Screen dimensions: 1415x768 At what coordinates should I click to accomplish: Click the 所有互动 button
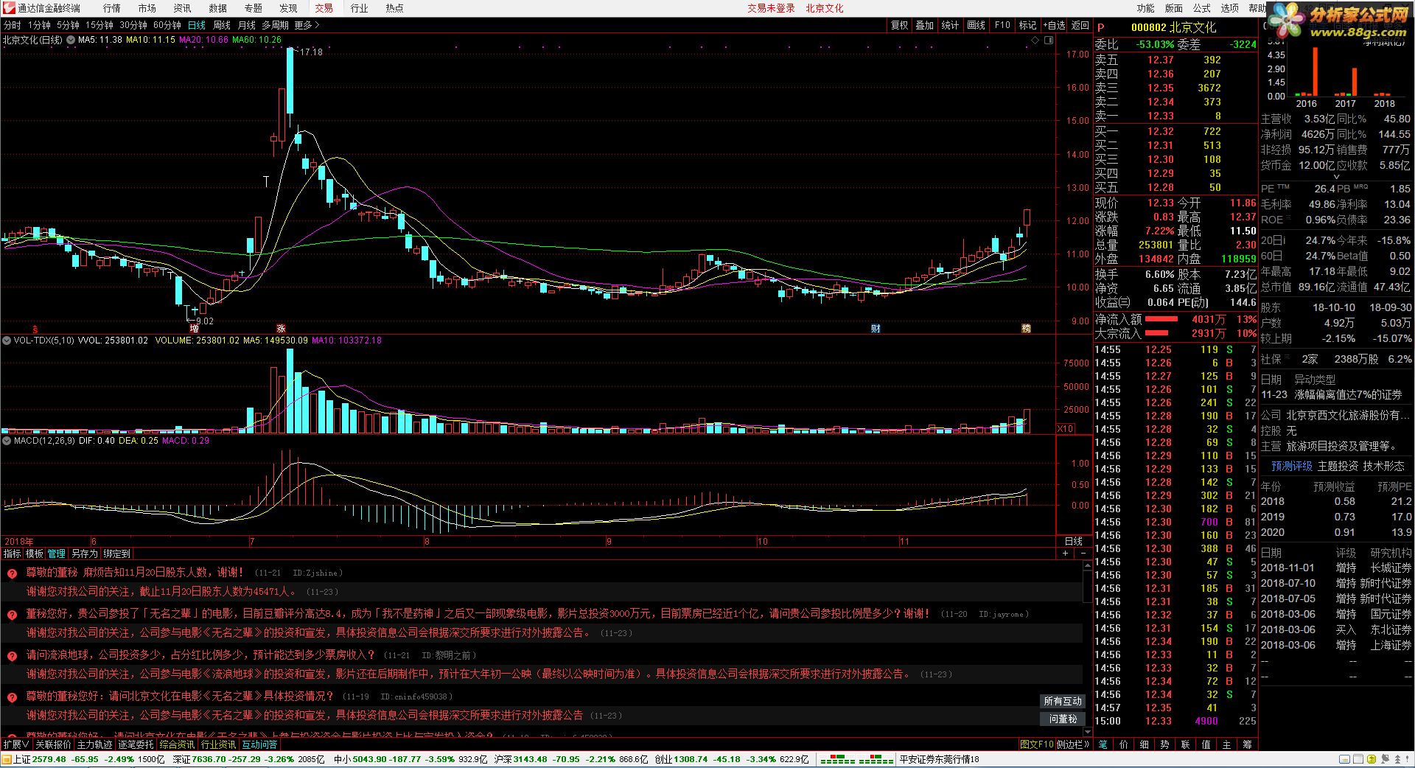[x=1063, y=701]
